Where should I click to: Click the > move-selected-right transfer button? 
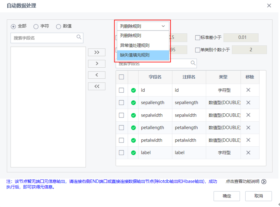click(x=96, y=63)
